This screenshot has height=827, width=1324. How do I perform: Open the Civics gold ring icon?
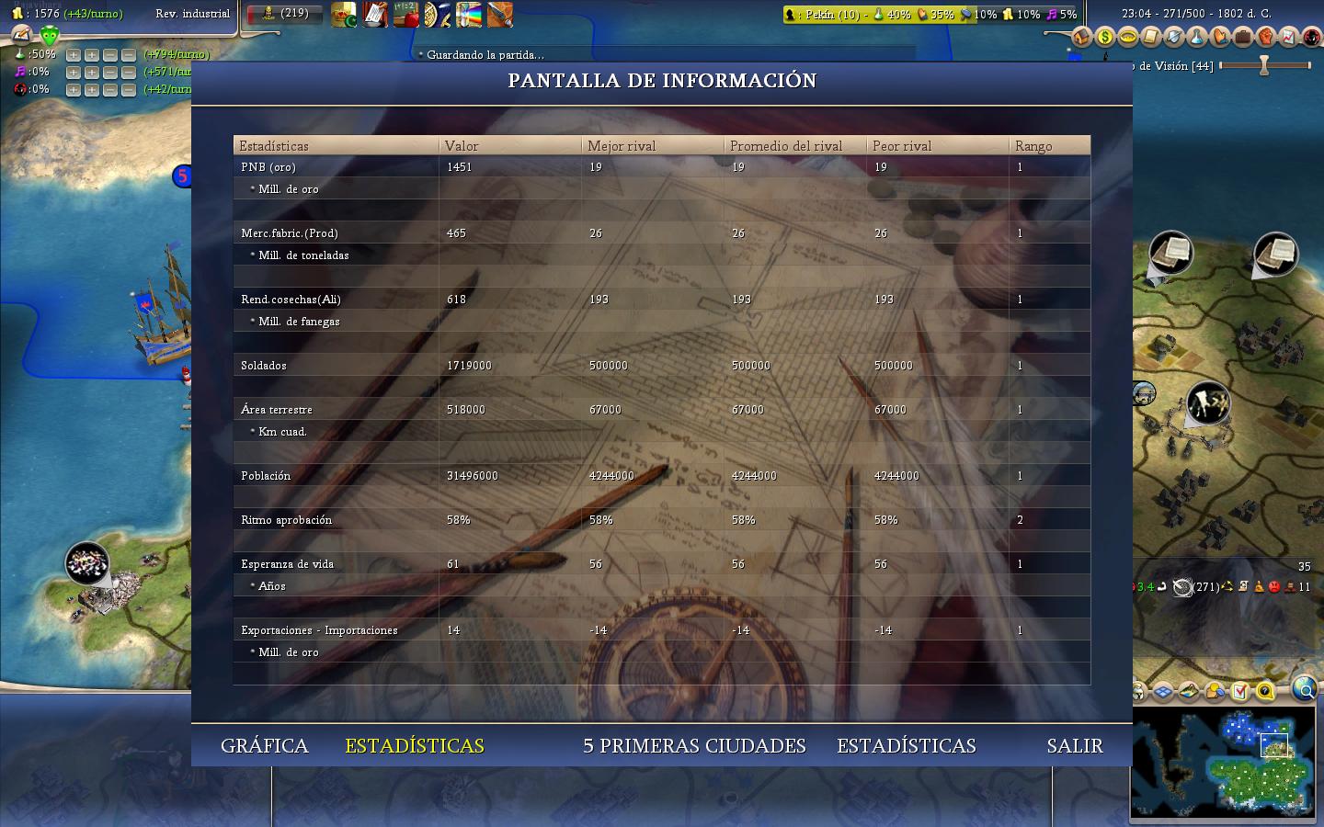coord(1128,38)
